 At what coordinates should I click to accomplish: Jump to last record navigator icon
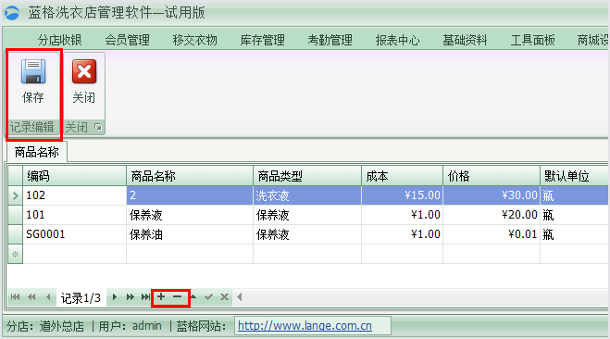(145, 297)
